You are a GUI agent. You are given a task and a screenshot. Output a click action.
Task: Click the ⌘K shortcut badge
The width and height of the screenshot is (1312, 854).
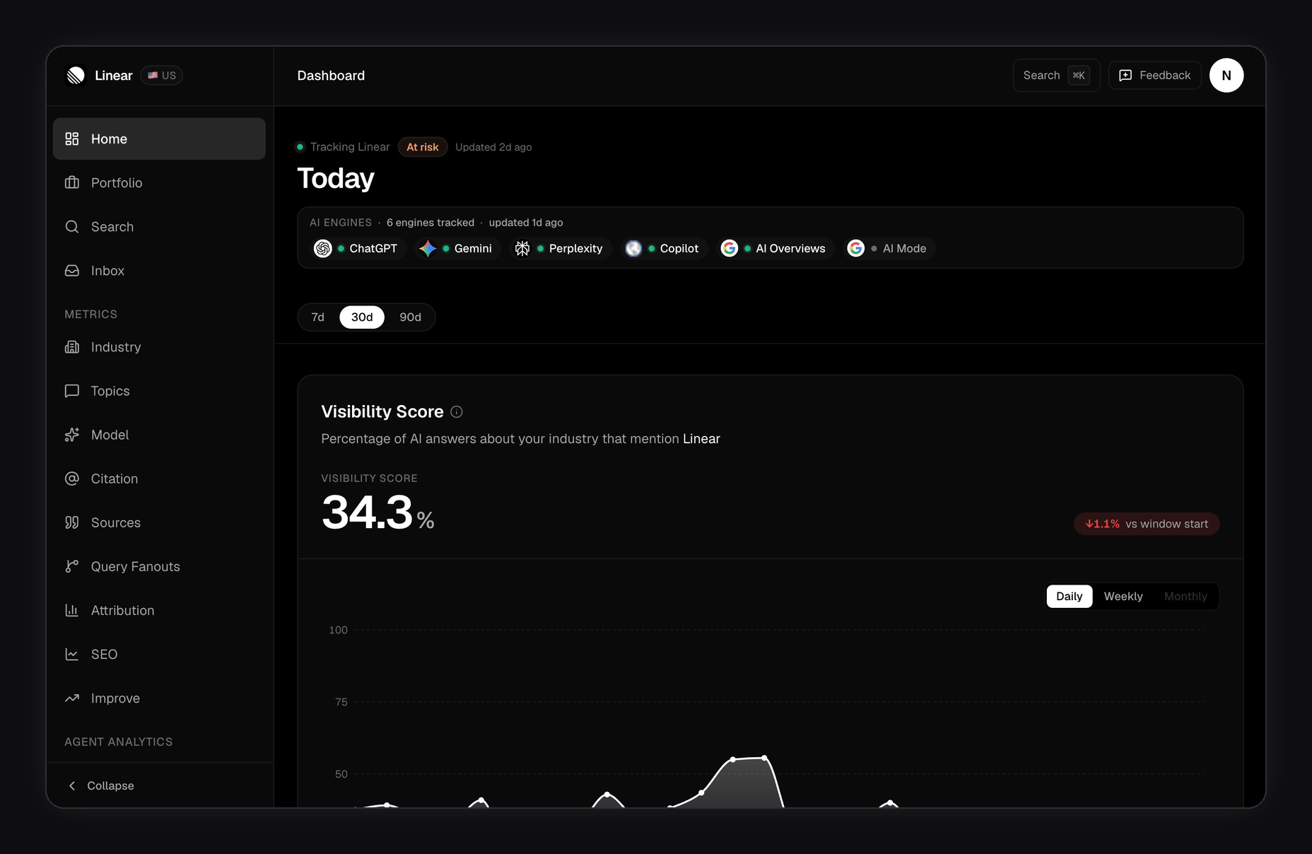pyautogui.click(x=1079, y=75)
